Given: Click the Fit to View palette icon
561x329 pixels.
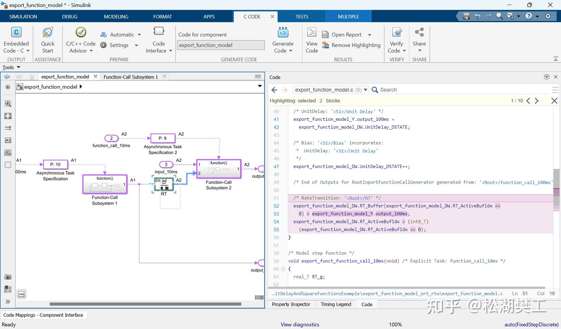Looking at the screenshot, I should (8, 116).
